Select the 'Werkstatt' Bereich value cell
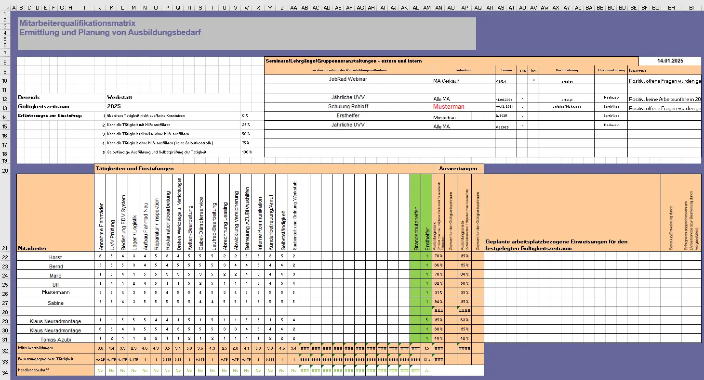Screen dimensions: 704x380 [120, 97]
